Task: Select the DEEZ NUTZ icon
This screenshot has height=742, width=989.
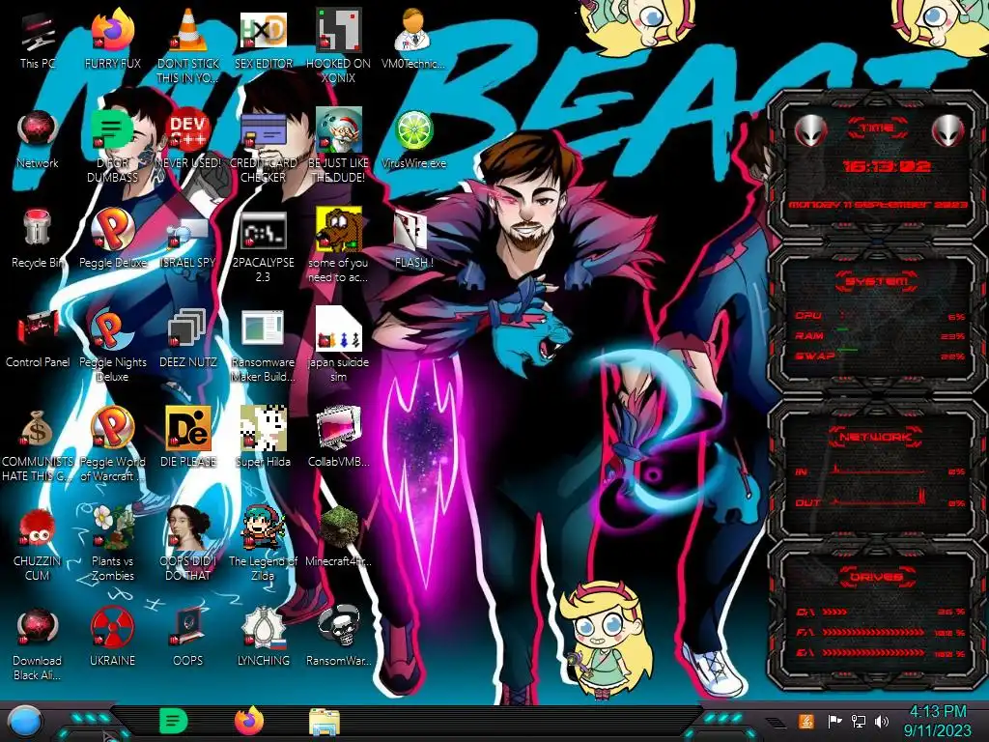Action: tap(187, 329)
